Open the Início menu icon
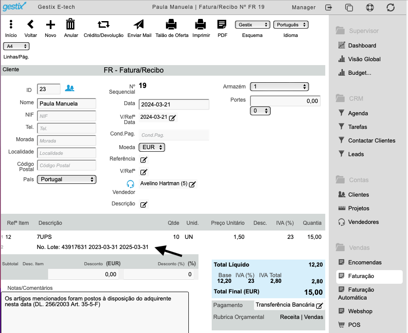This screenshot has height=333, width=408. [x=11, y=25]
